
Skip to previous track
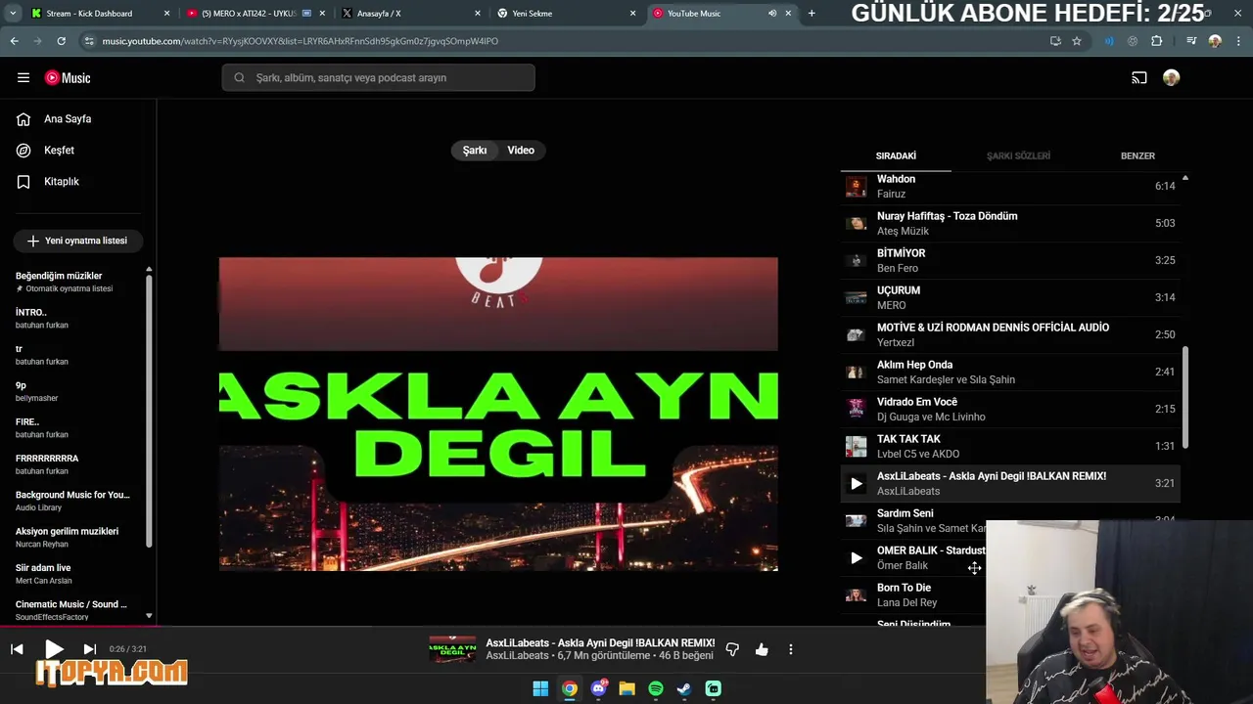[x=17, y=649]
